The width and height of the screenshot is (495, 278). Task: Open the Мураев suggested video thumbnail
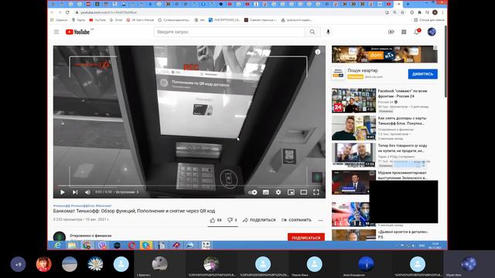tap(353, 182)
